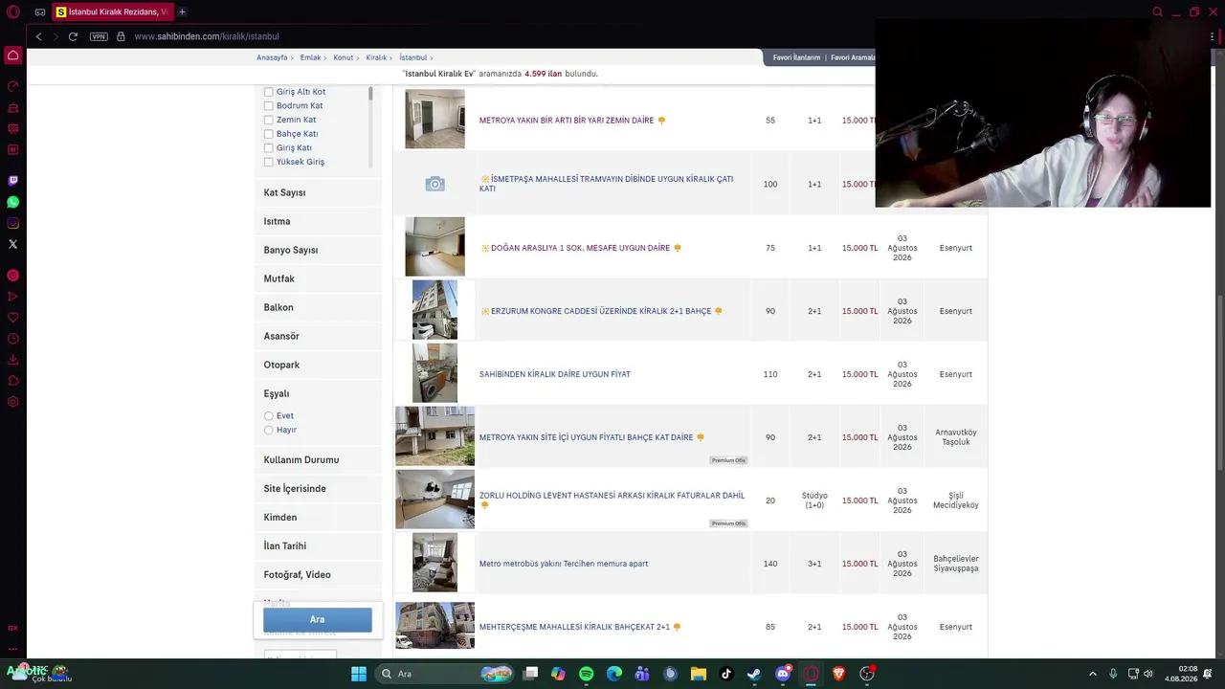Open the Windows Start menu
This screenshot has width=1225, height=689.
click(x=359, y=674)
